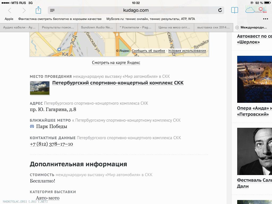The width and height of the screenshot is (272, 204).
Task: Close the current Международн... tab
Action: 237,27
